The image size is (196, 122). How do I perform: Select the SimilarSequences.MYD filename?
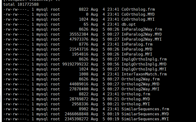pos(145,114)
